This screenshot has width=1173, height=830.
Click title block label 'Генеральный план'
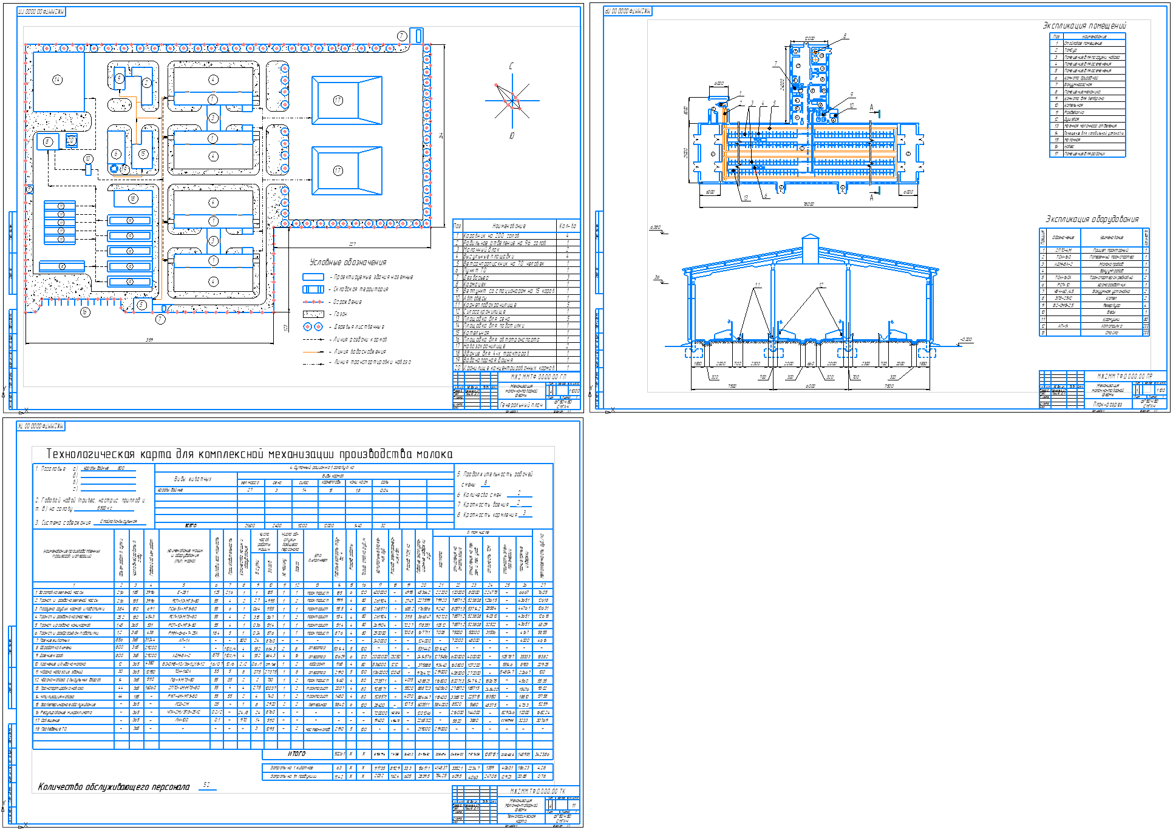(x=521, y=405)
